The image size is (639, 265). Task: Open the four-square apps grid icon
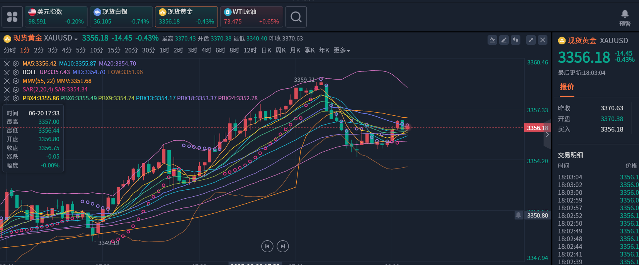12,17
